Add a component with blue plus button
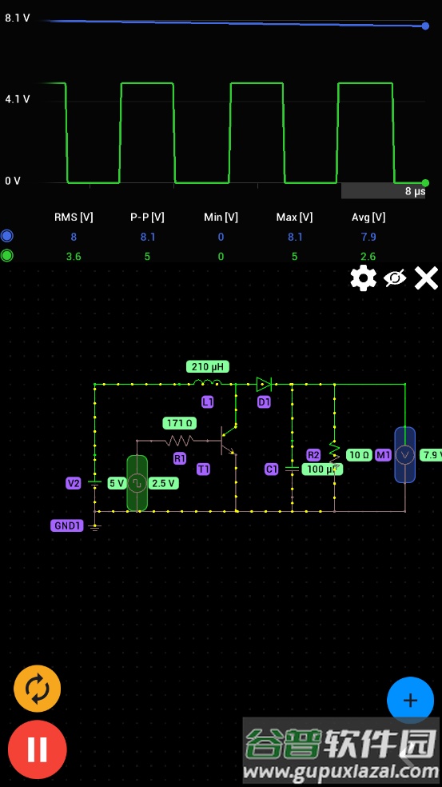 (x=410, y=700)
